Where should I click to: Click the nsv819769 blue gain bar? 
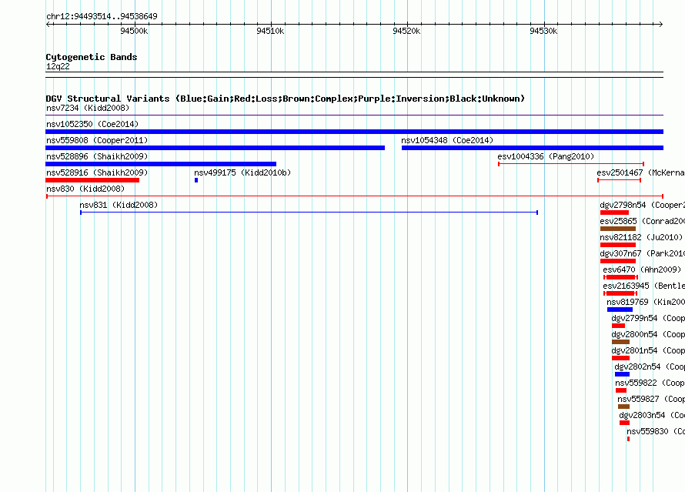(620, 310)
